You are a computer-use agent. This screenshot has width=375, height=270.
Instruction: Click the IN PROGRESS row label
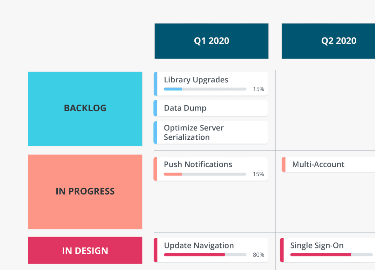pyautogui.click(x=85, y=192)
